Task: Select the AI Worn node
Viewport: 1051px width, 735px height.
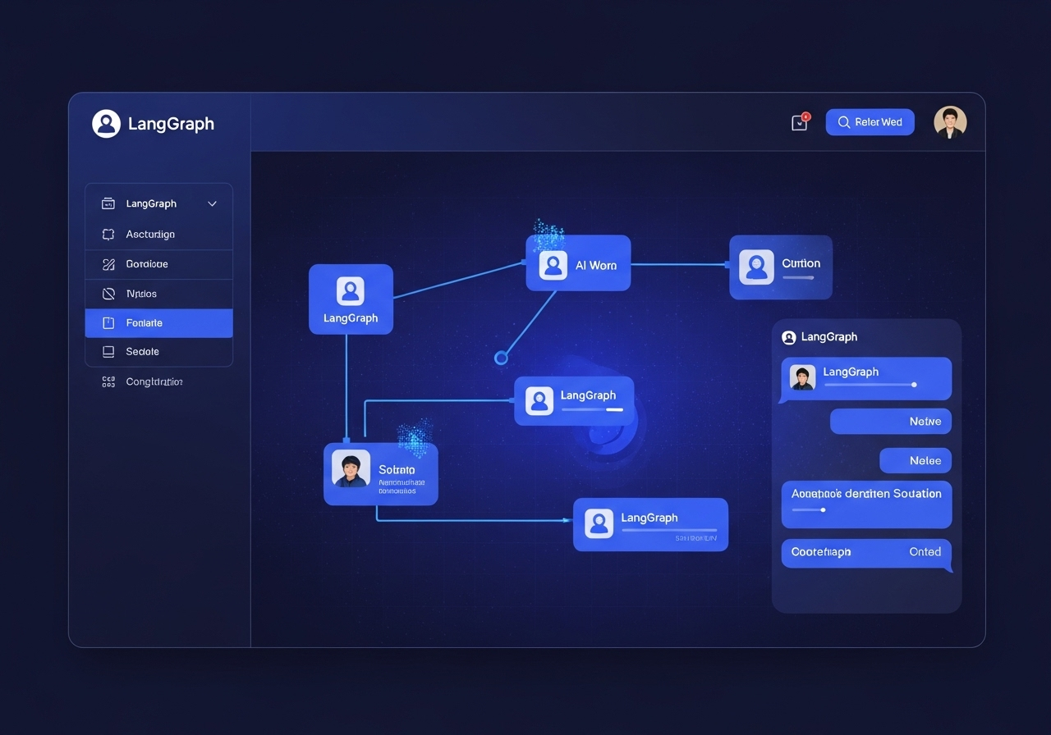Action: [x=578, y=263]
